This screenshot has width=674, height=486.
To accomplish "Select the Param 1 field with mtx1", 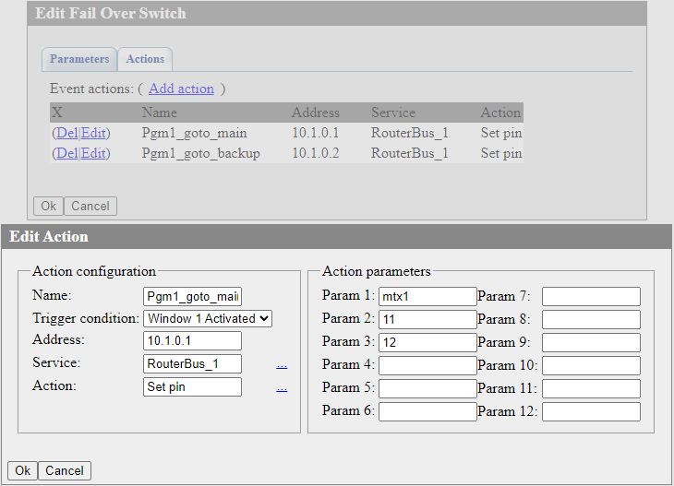I will click(427, 296).
